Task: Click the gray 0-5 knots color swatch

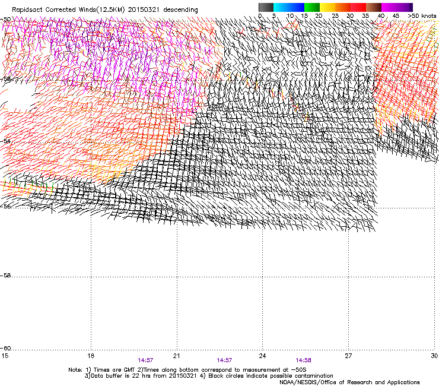Action: 266,7
